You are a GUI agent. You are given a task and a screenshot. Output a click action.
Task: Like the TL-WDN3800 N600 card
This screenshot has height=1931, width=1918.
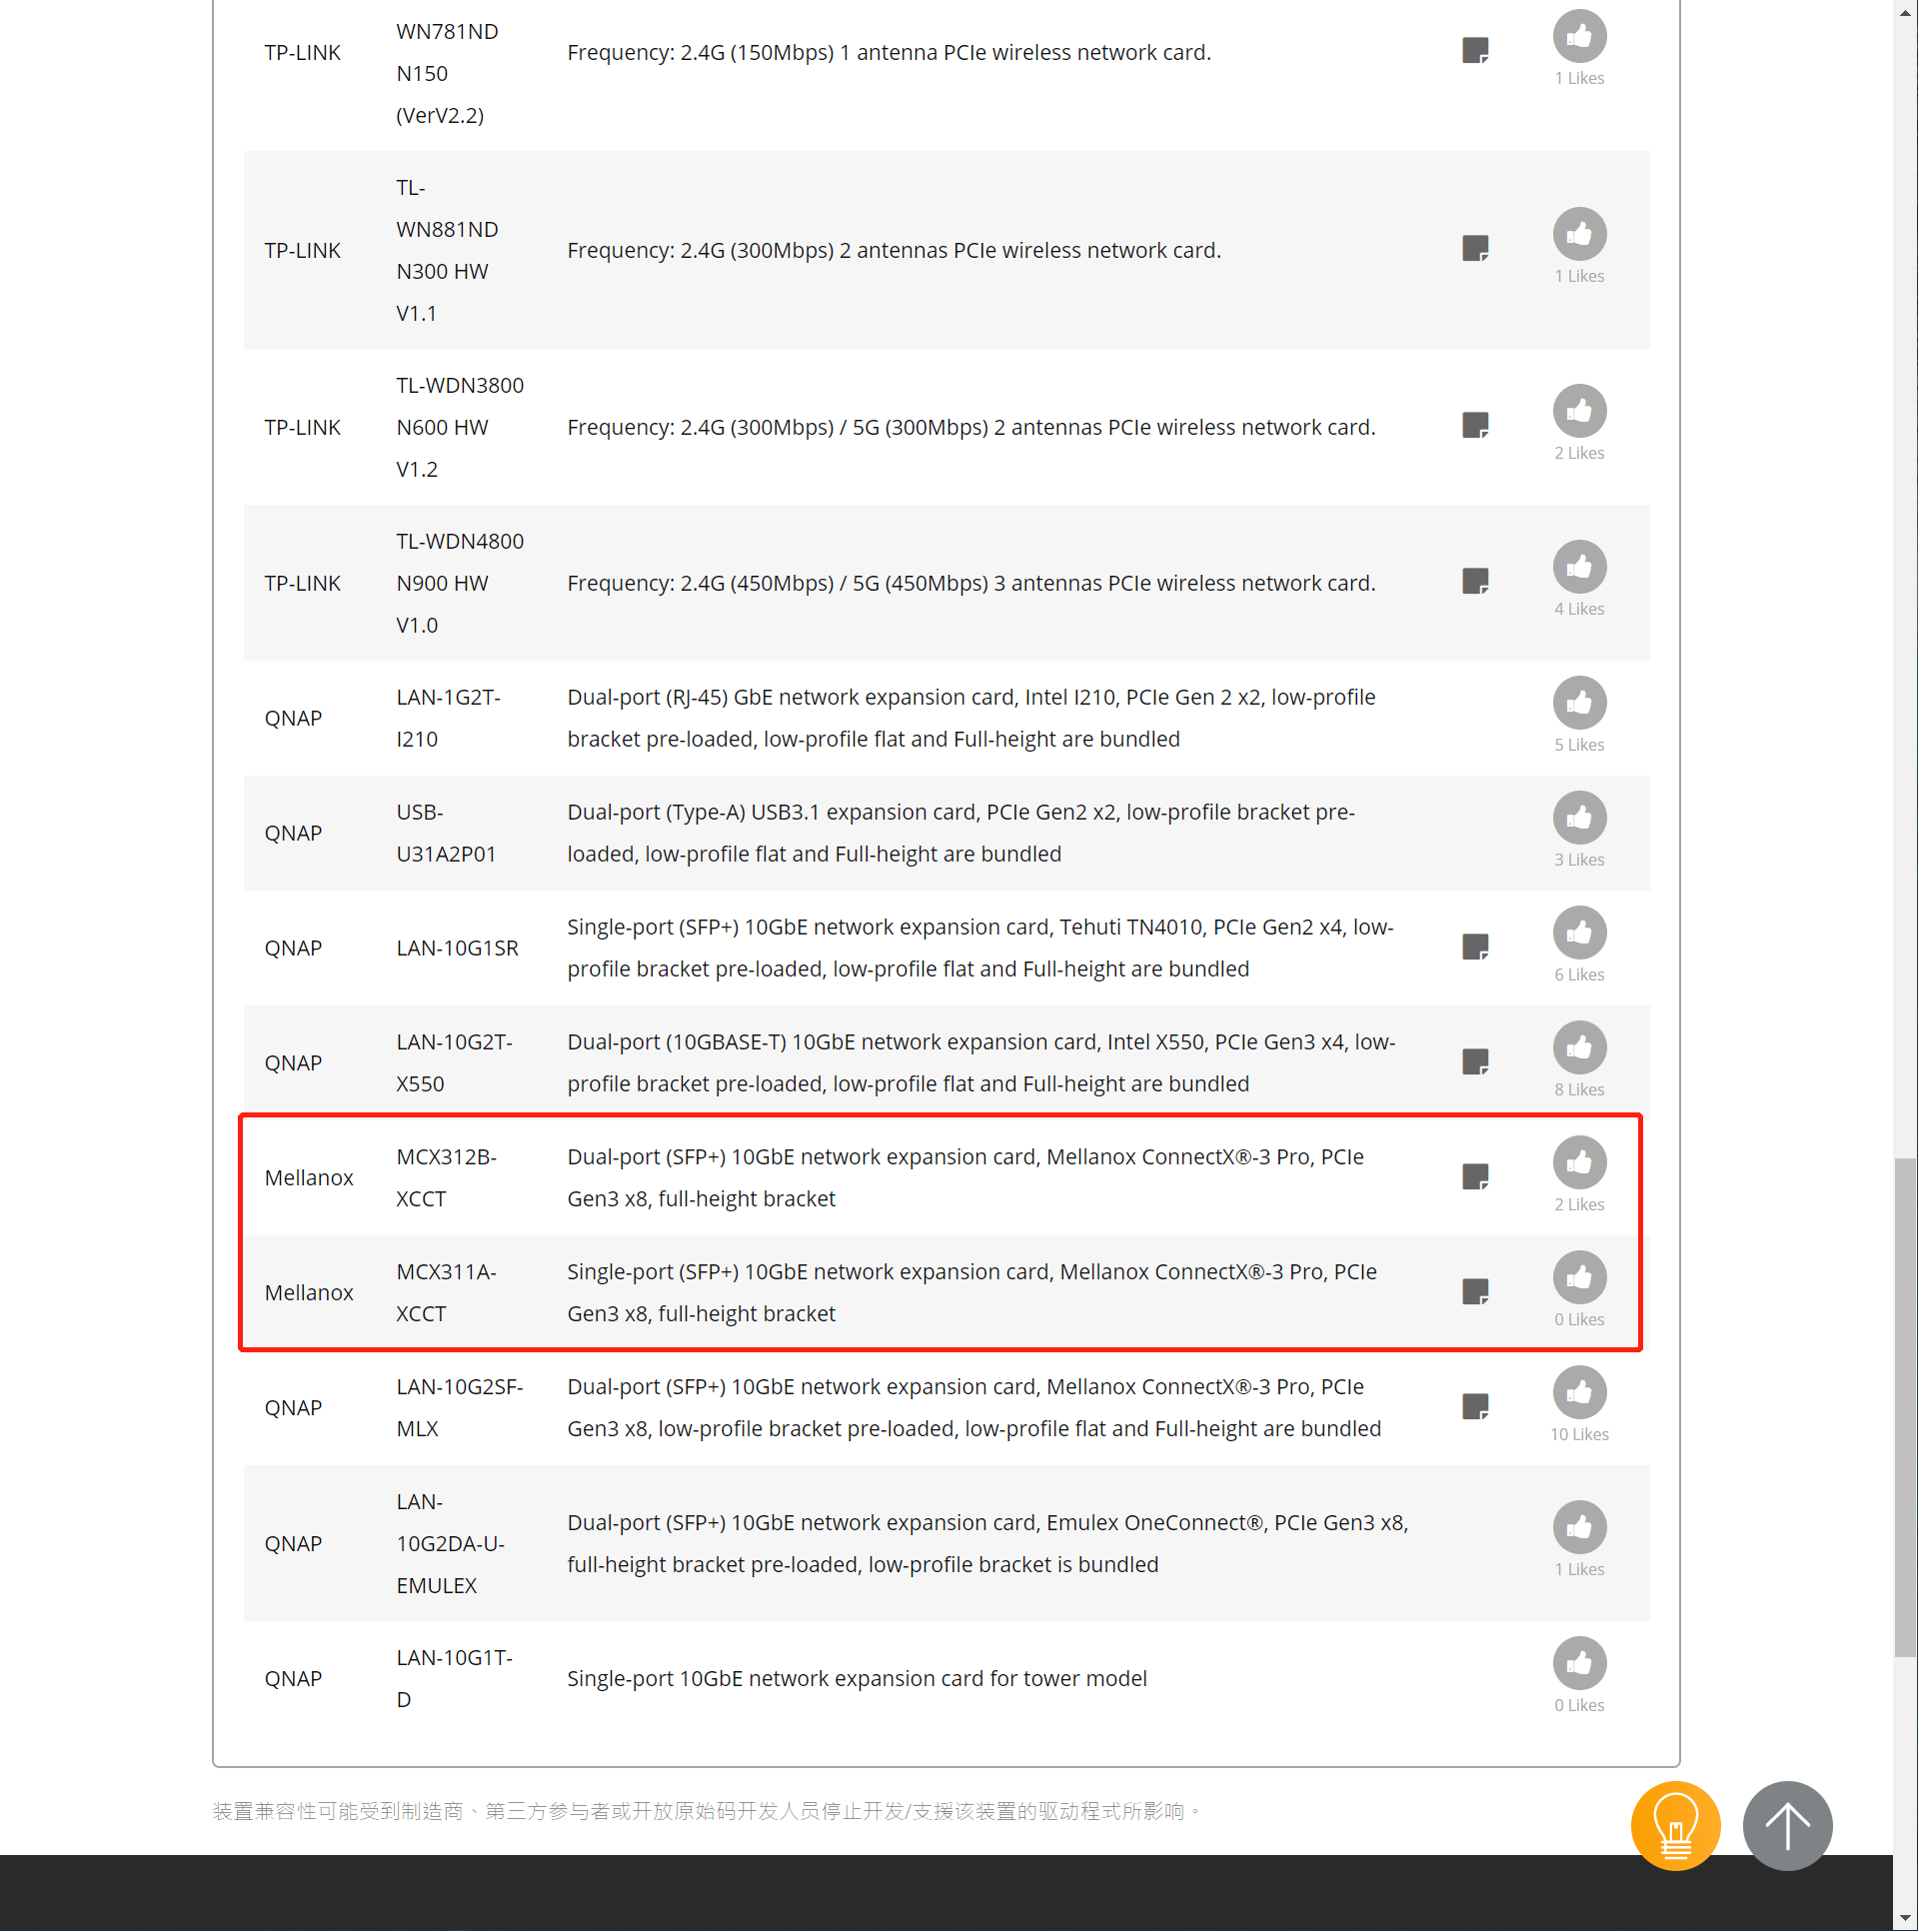(x=1578, y=412)
